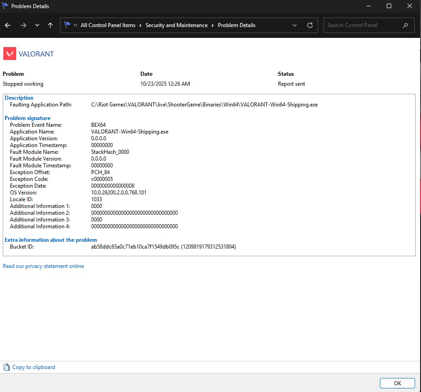The width and height of the screenshot is (421, 392).
Task: Select Application Name VALORANT-Win64-Shipping.exe value
Action: click(130, 132)
